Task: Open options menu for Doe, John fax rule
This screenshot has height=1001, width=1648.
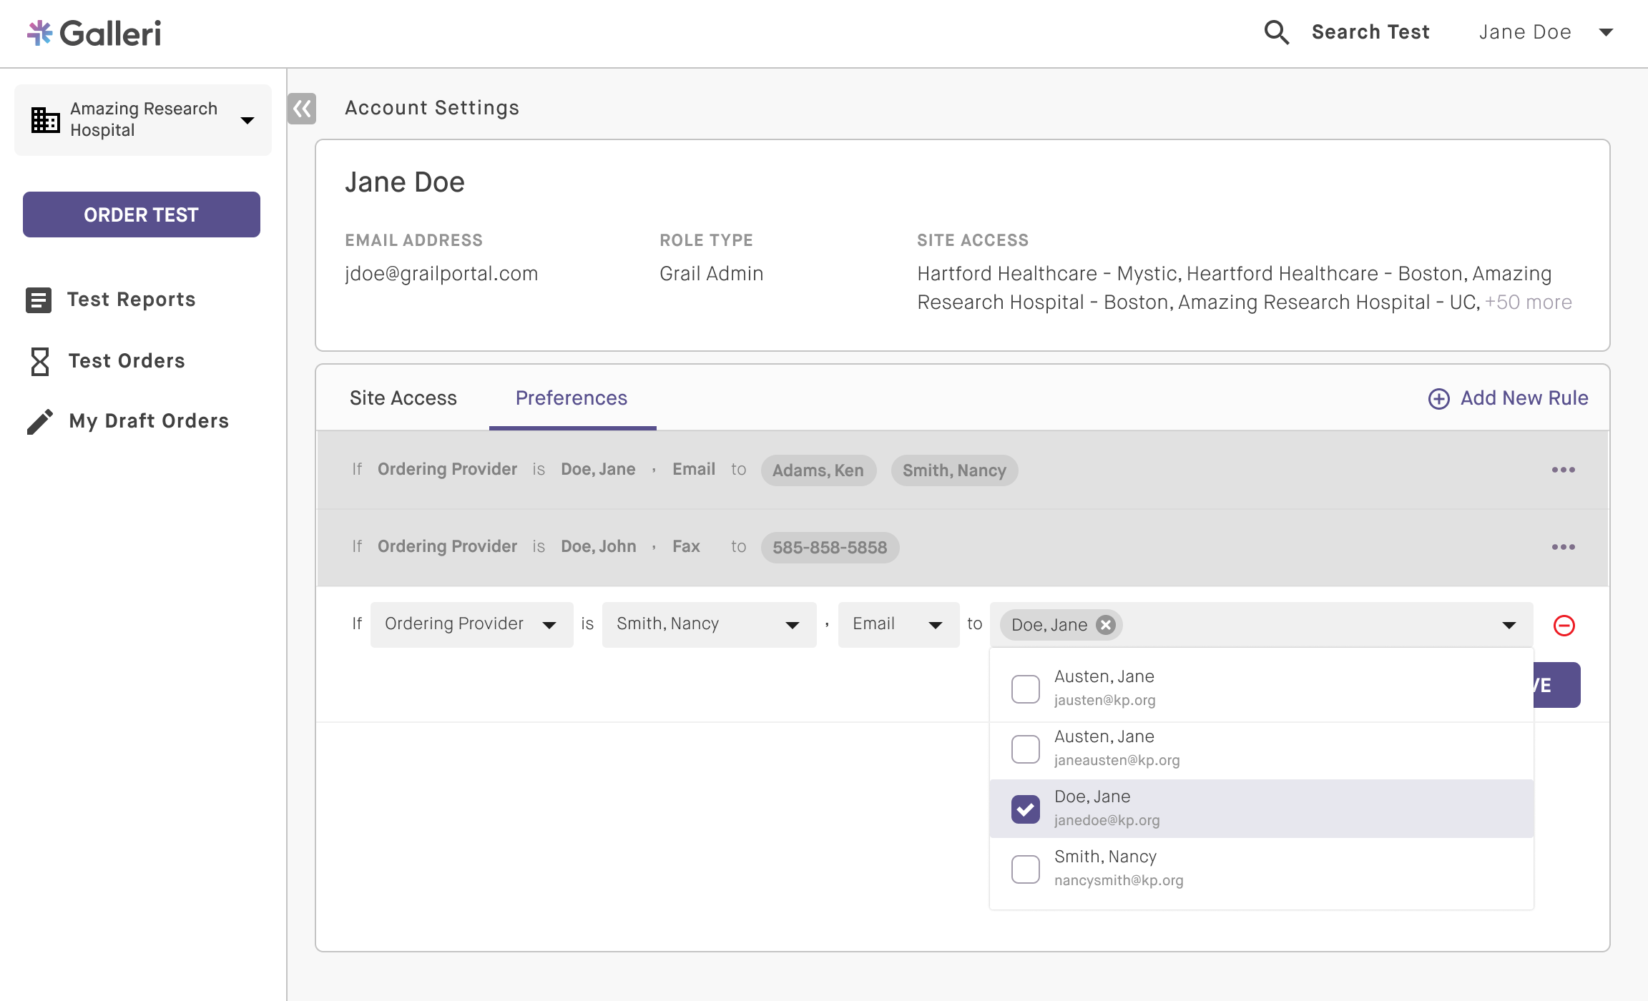Action: coord(1563,547)
